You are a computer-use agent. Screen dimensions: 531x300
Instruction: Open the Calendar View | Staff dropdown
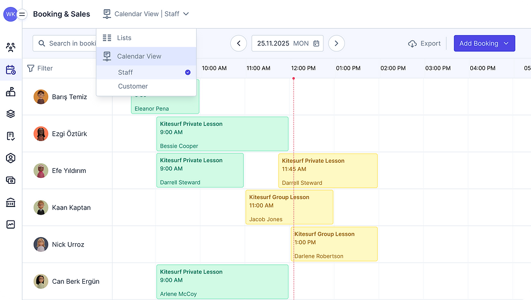(146, 14)
